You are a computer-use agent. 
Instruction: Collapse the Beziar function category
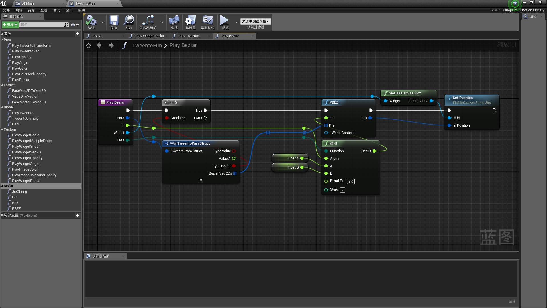(x=2, y=186)
